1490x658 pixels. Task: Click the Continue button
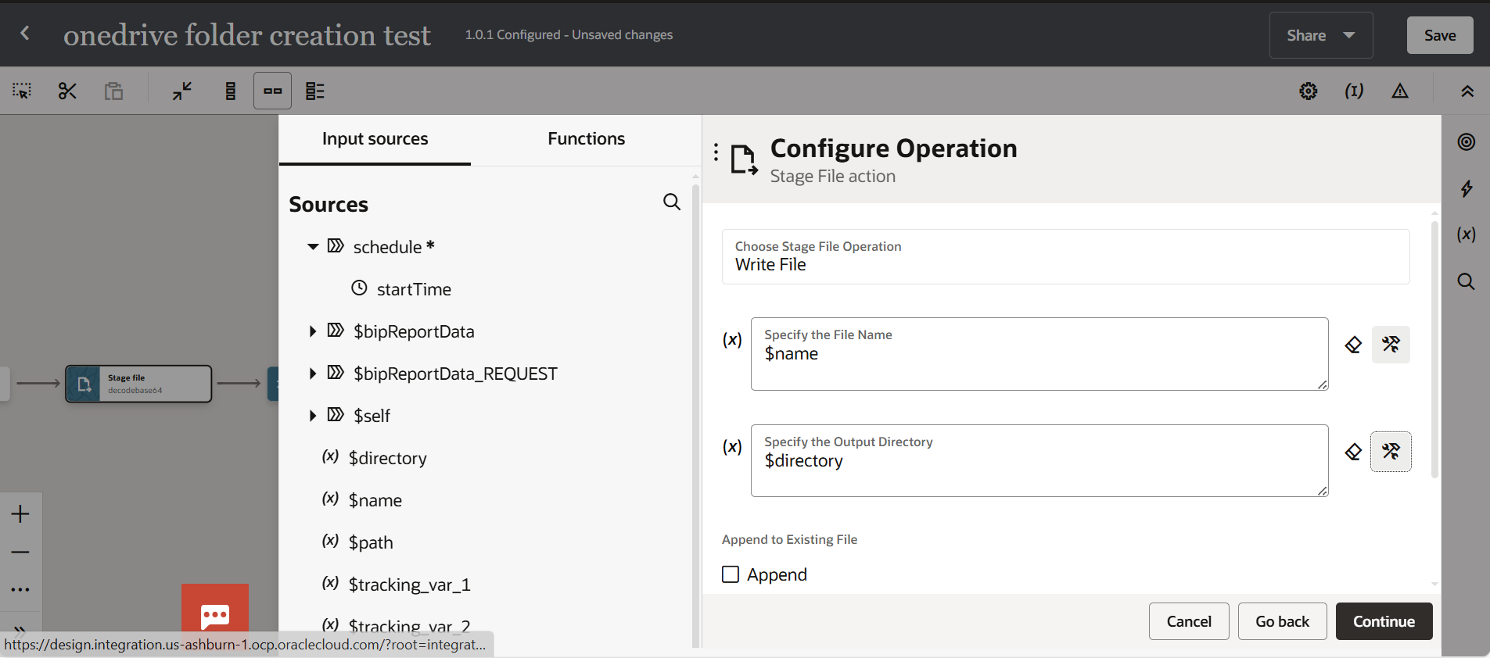pos(1384,621)
